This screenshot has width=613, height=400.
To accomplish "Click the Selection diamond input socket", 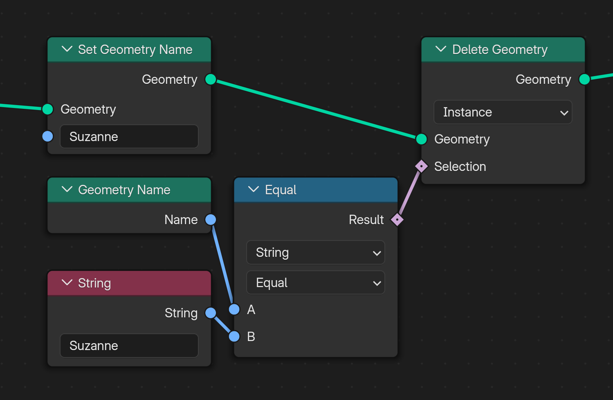I will [421, 166].
